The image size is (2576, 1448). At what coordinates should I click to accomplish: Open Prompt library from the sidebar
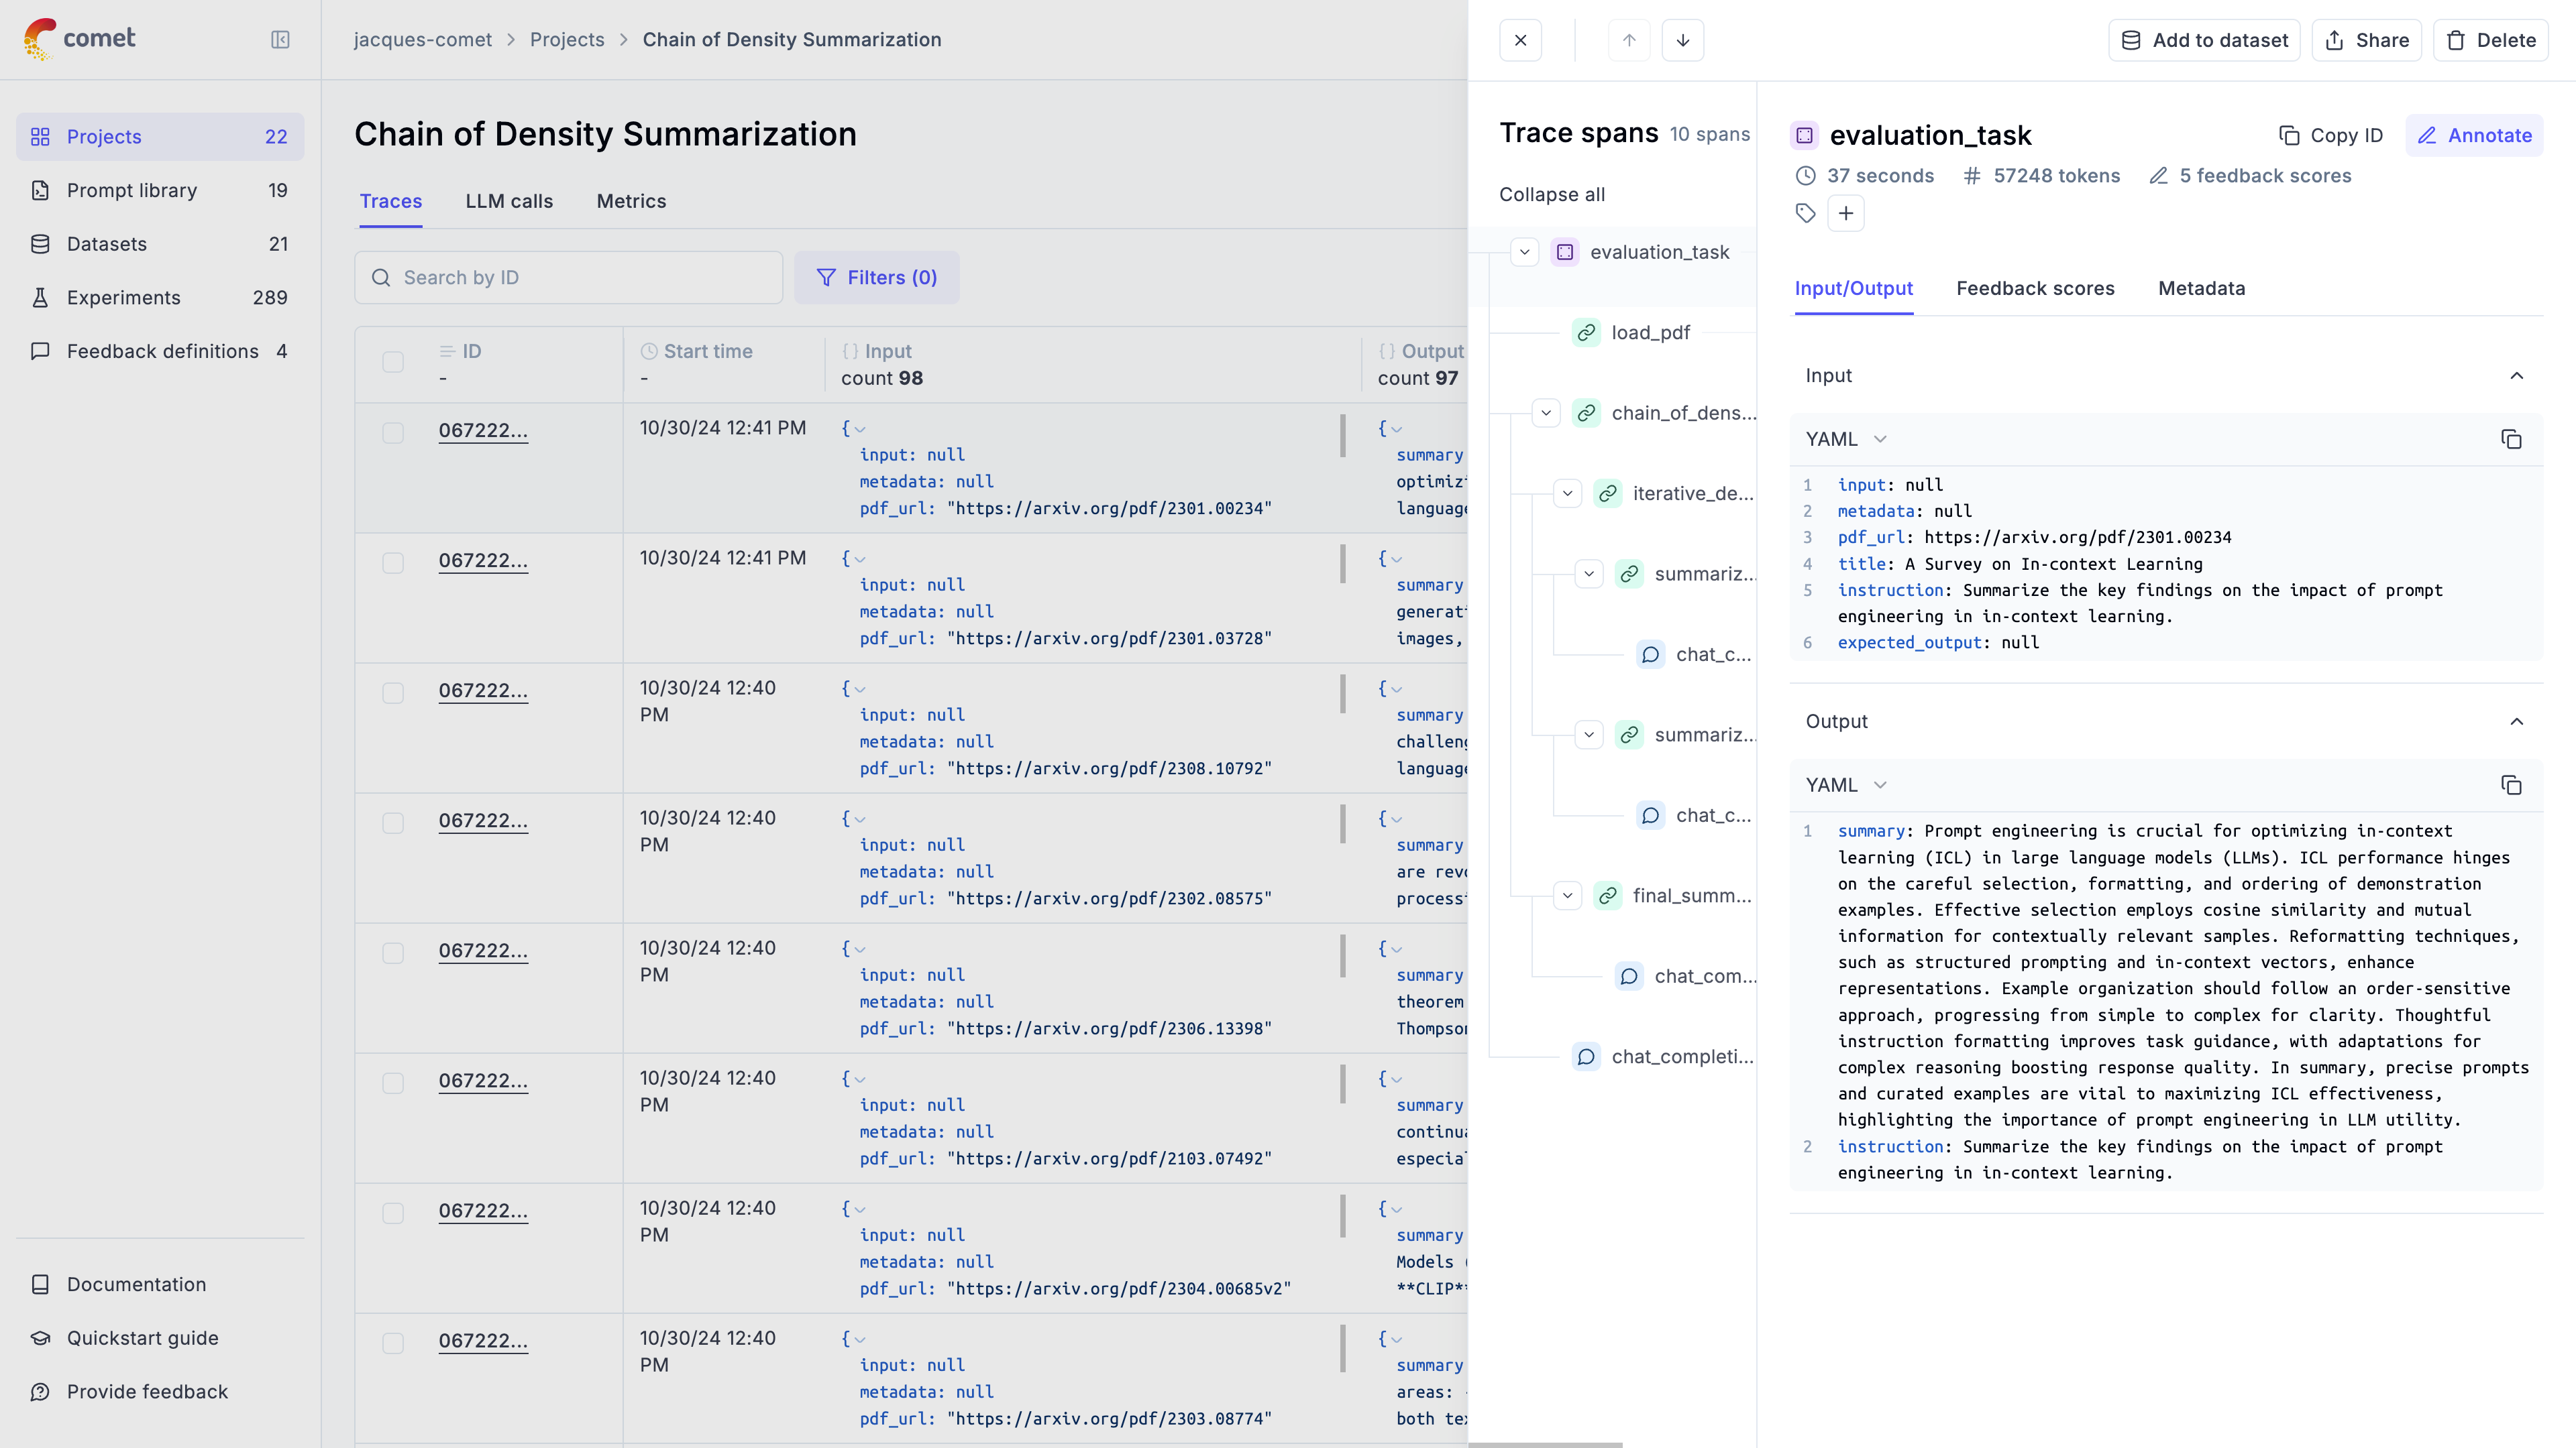coord(131,190)
